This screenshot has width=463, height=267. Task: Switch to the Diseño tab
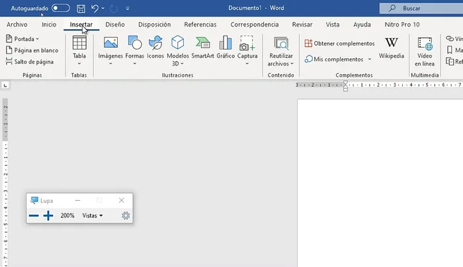point(115,24)
